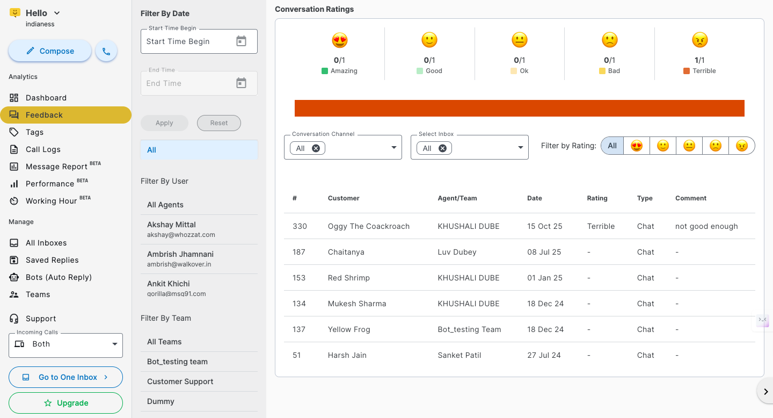Click the All Inboxes tray icon

tap(14, 243)
